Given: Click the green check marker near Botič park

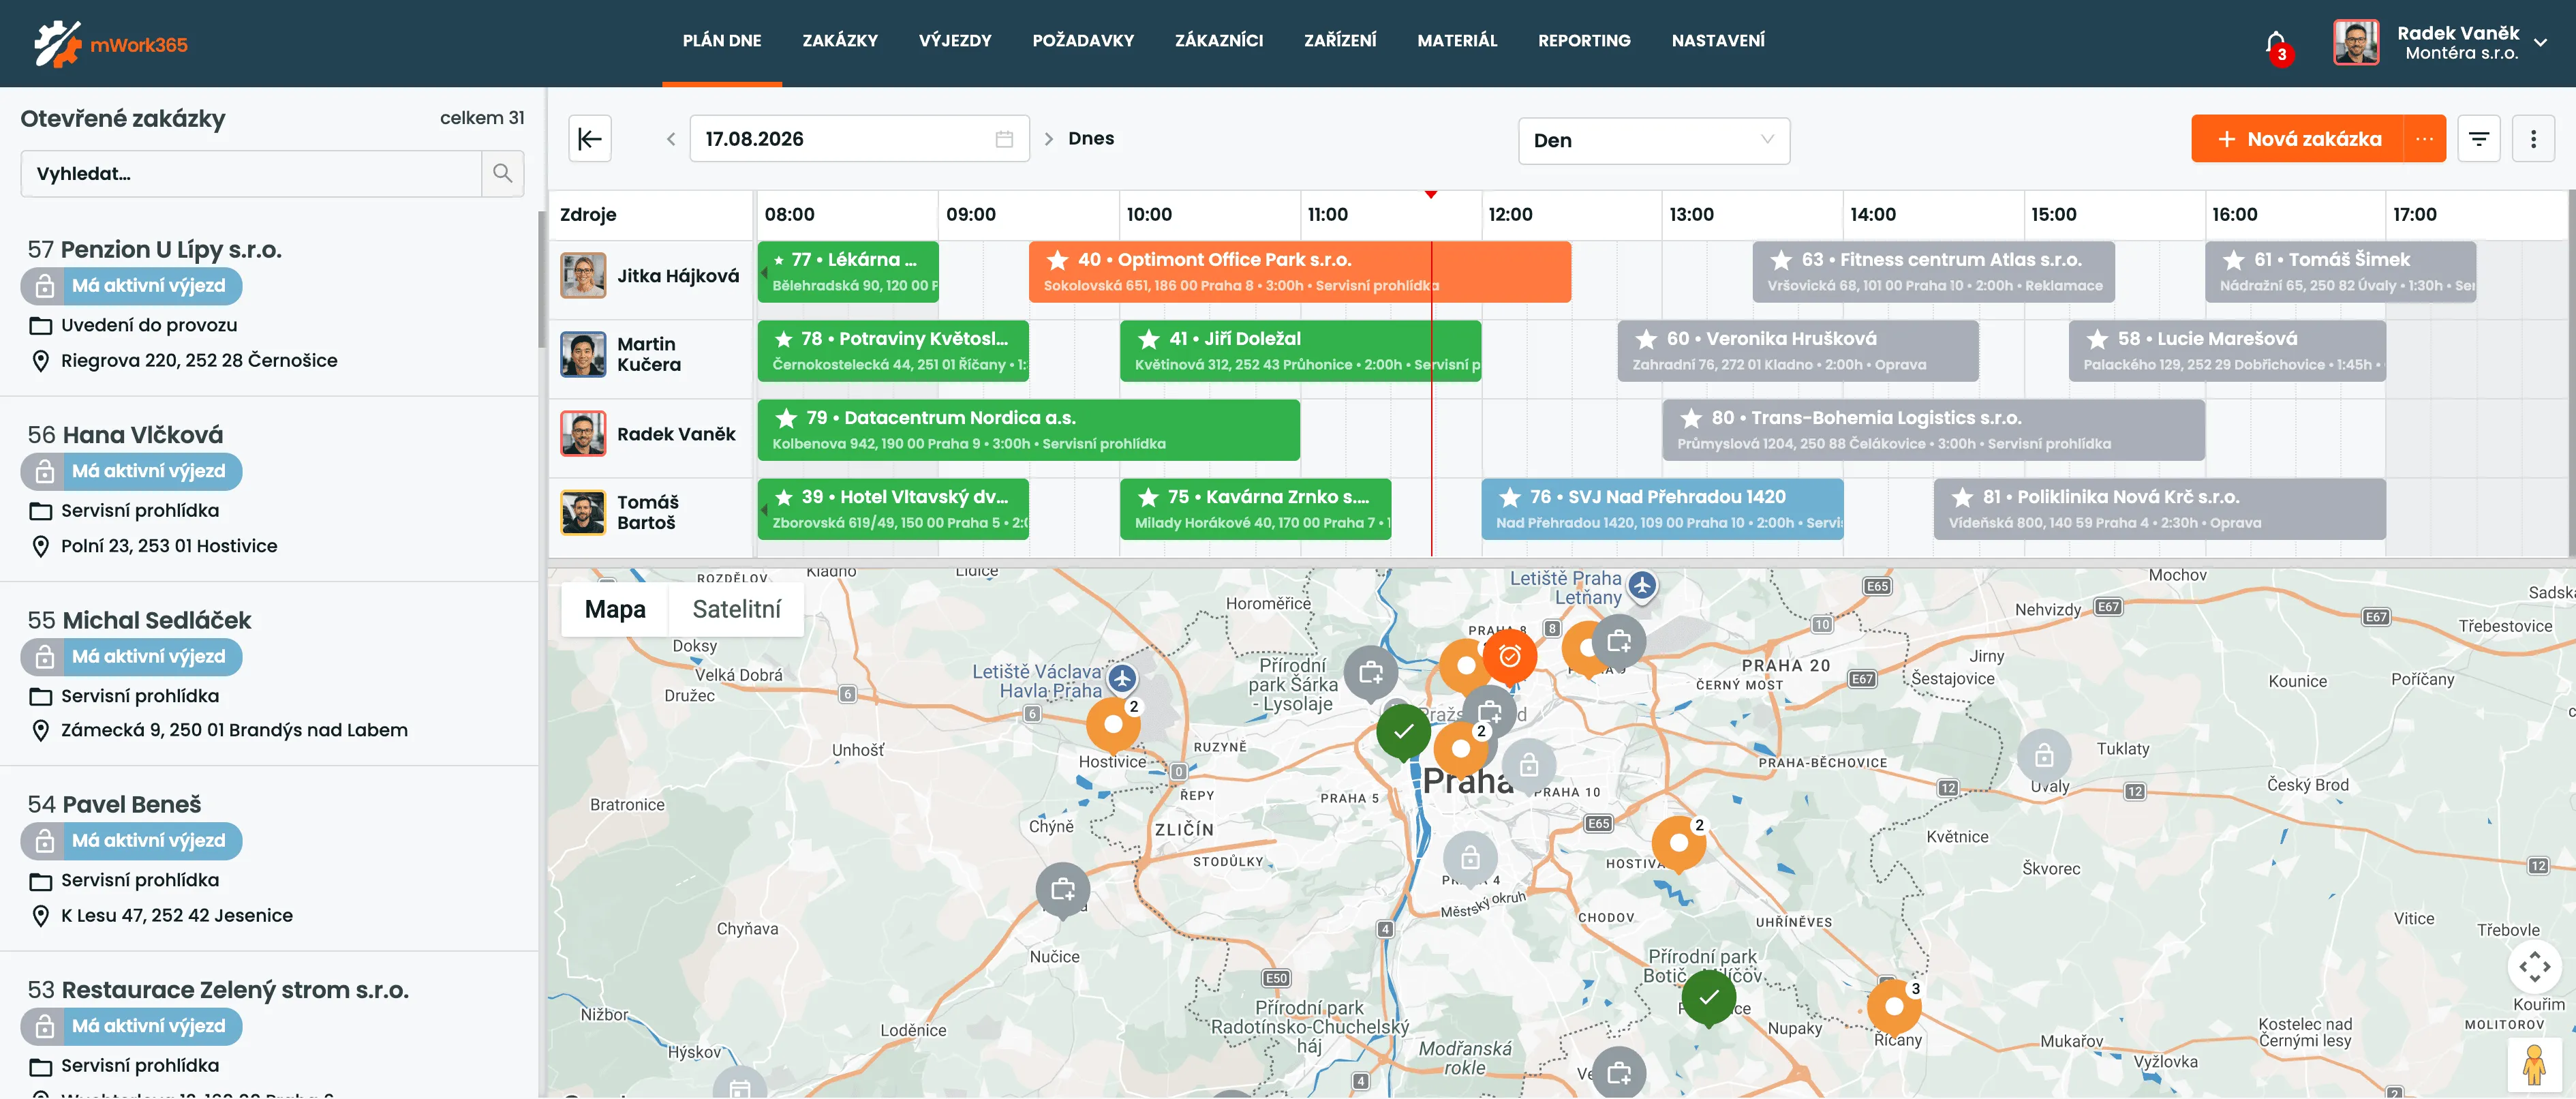Looking at the screenshot, I should [x=1709, y=997].
